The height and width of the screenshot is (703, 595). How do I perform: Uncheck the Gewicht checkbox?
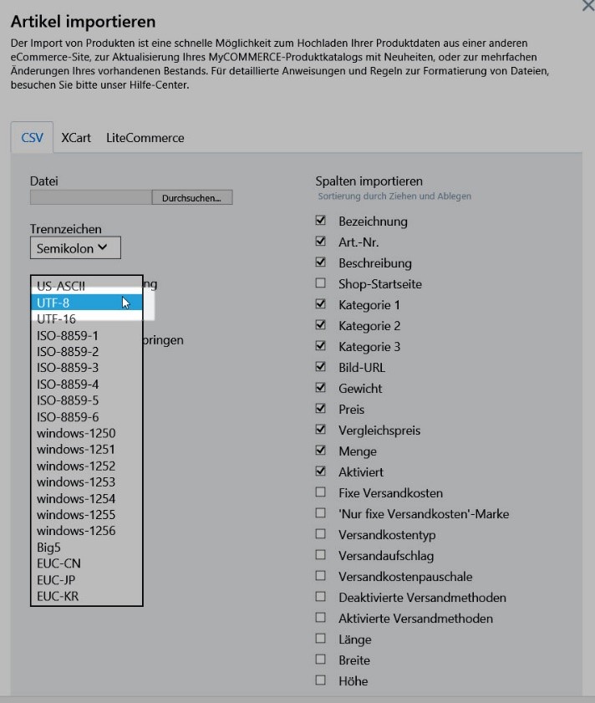(x=321, y=387)
